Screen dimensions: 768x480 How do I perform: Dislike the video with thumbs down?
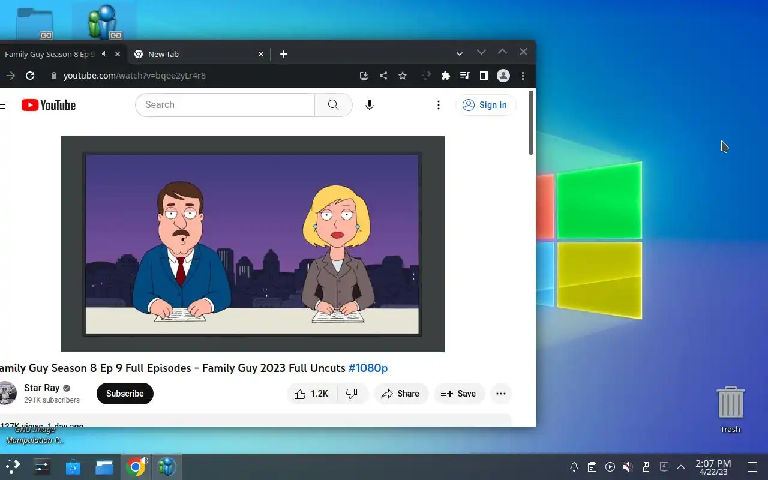pyautogui.click(x=352, y=394)
